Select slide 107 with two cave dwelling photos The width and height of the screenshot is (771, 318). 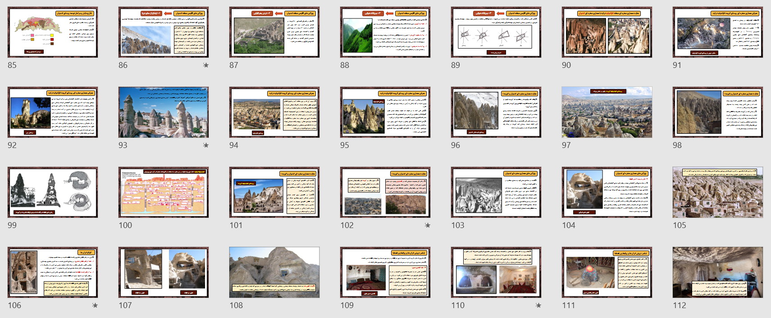pos(164,272)
